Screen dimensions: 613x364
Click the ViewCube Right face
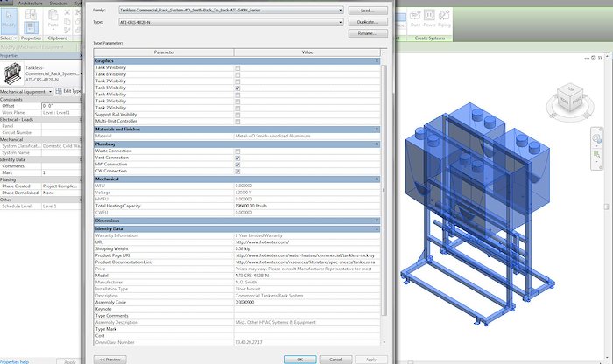[576, 101]
